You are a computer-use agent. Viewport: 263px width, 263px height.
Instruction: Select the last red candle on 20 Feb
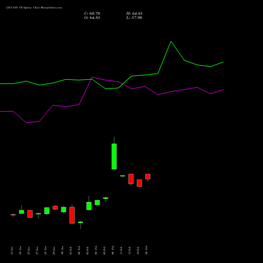tap(148, 177)
